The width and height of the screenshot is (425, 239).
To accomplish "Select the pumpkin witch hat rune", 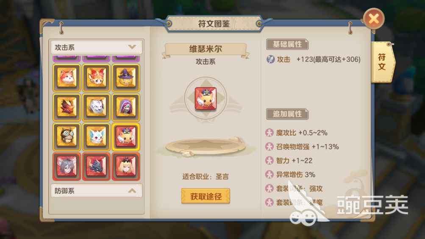I will coord(126,78).
